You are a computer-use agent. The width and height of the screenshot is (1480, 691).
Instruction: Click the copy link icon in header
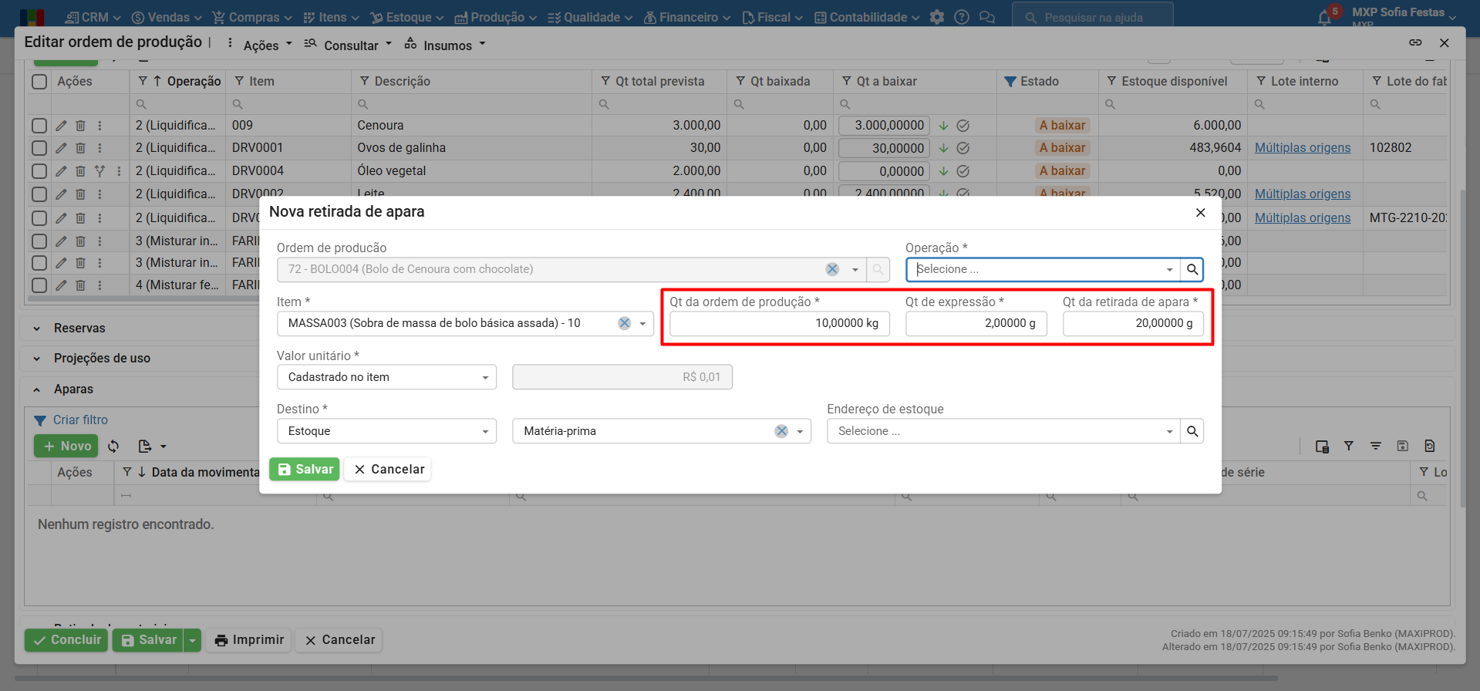point(1415,42)
